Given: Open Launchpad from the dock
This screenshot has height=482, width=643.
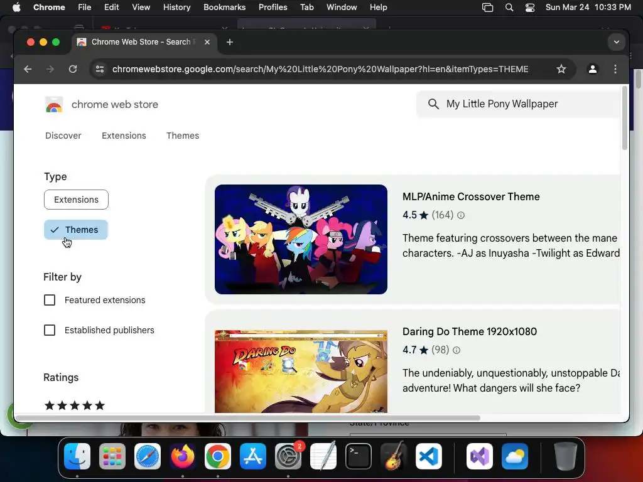Looking at the screenshot, I should 112,456.
